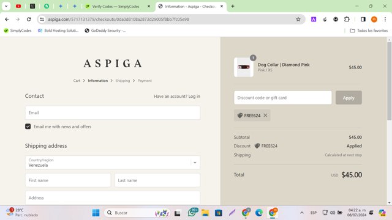View site information icon in address bar
The width and height of the screenshot is (392, 220).
(42, 19)
